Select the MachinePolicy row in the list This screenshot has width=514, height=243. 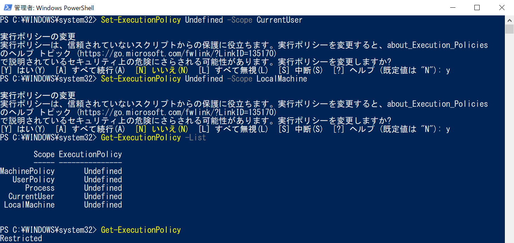pos(27,171)
